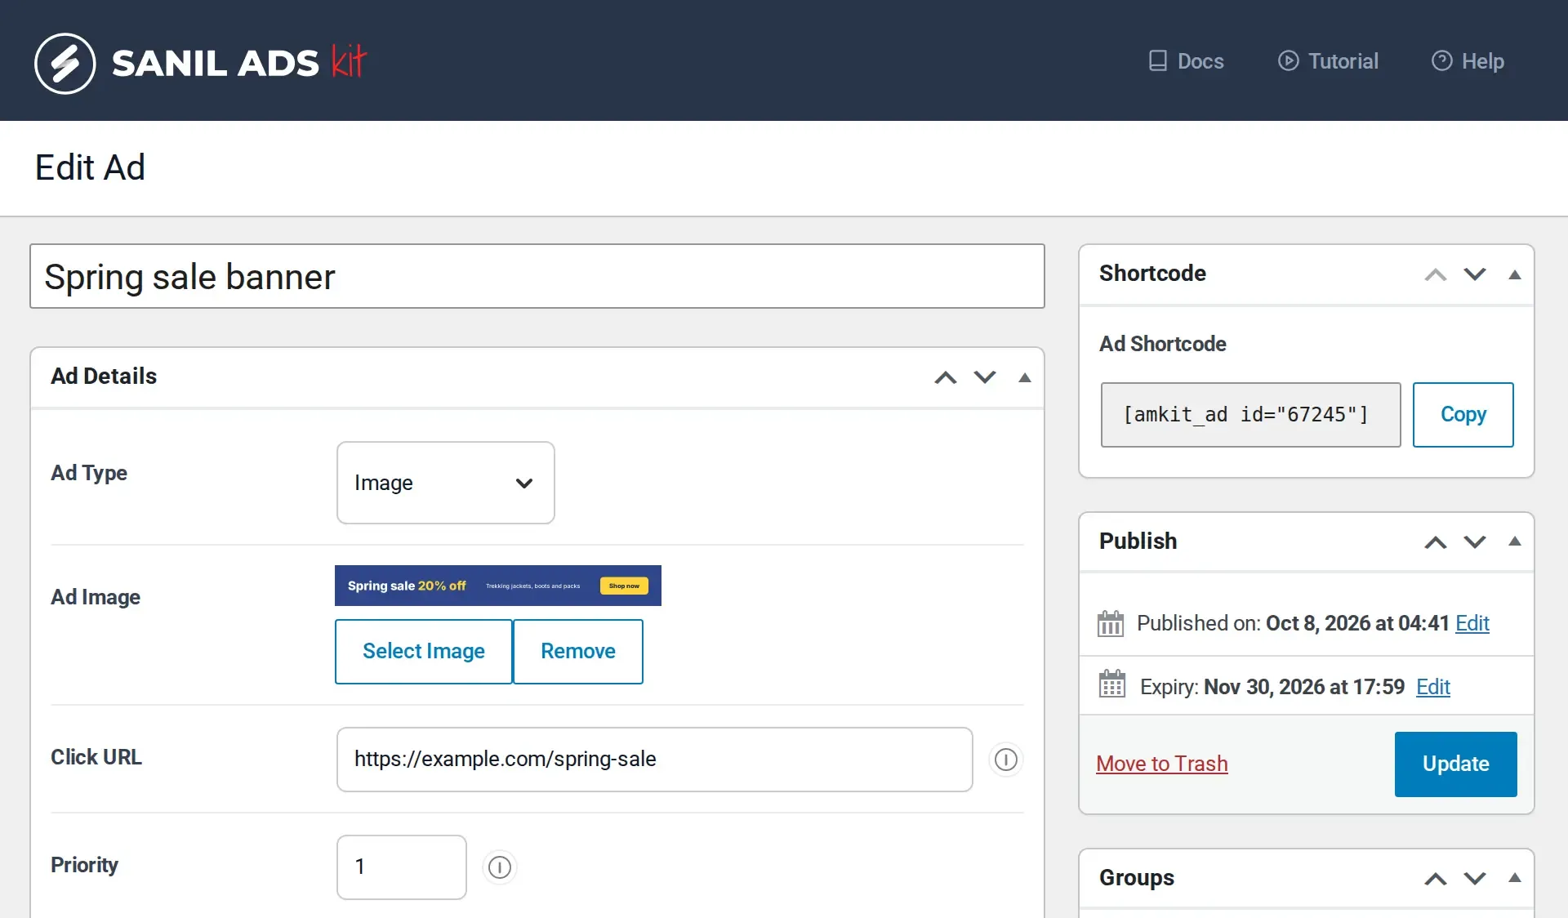
Task: Copy the ad shortcode
Action: 1463,415
